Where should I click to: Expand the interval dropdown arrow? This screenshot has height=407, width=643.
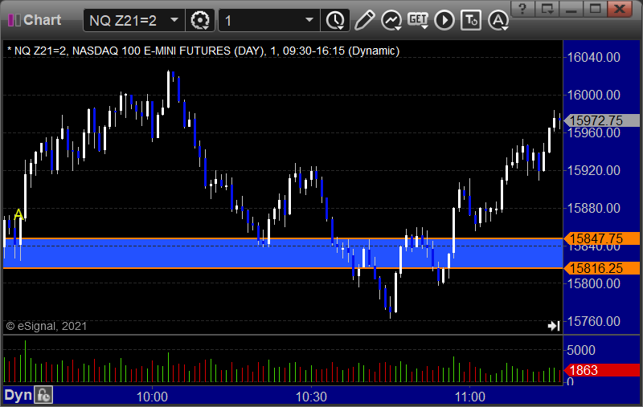click(309, 20)
